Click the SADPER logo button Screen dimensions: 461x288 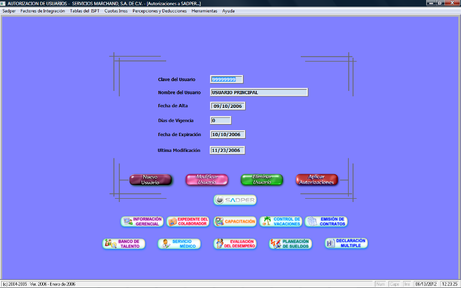click(235, 200)
